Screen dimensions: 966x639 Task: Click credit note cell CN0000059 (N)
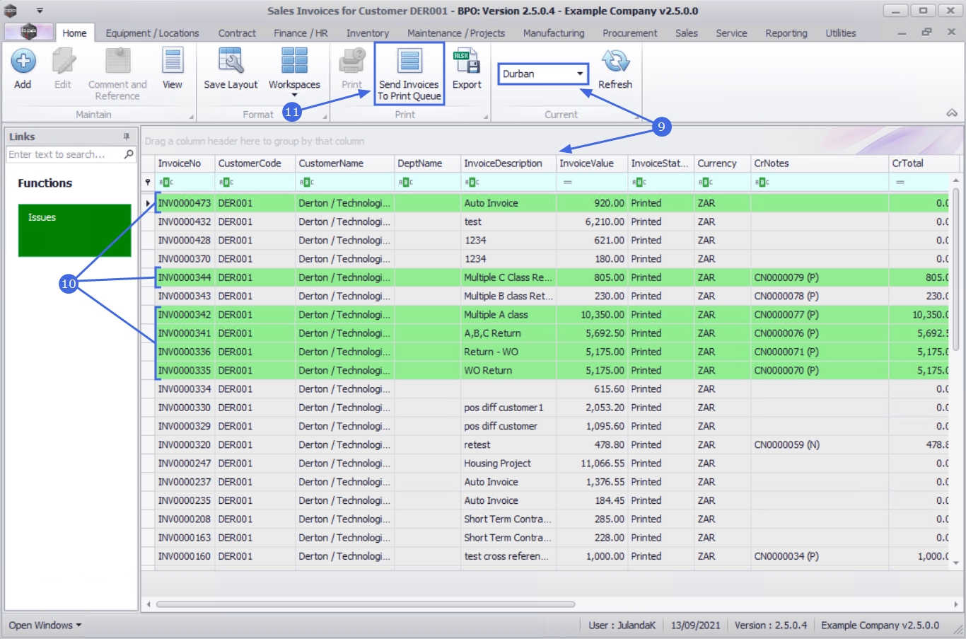[x=820, y=445]
